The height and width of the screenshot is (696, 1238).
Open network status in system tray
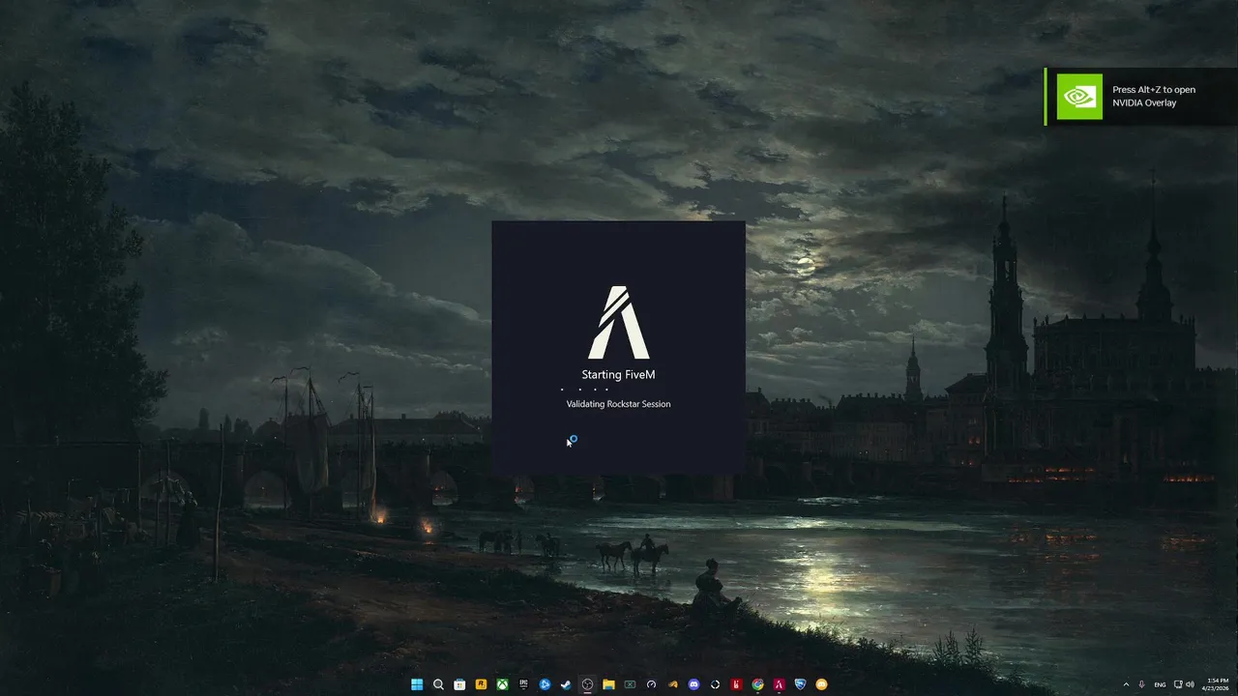click(x=1177, y=684)
